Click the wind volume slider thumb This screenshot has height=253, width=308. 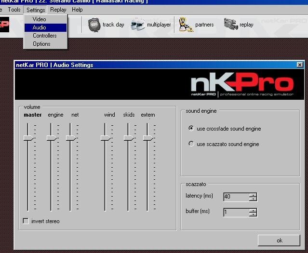point(106,138)
